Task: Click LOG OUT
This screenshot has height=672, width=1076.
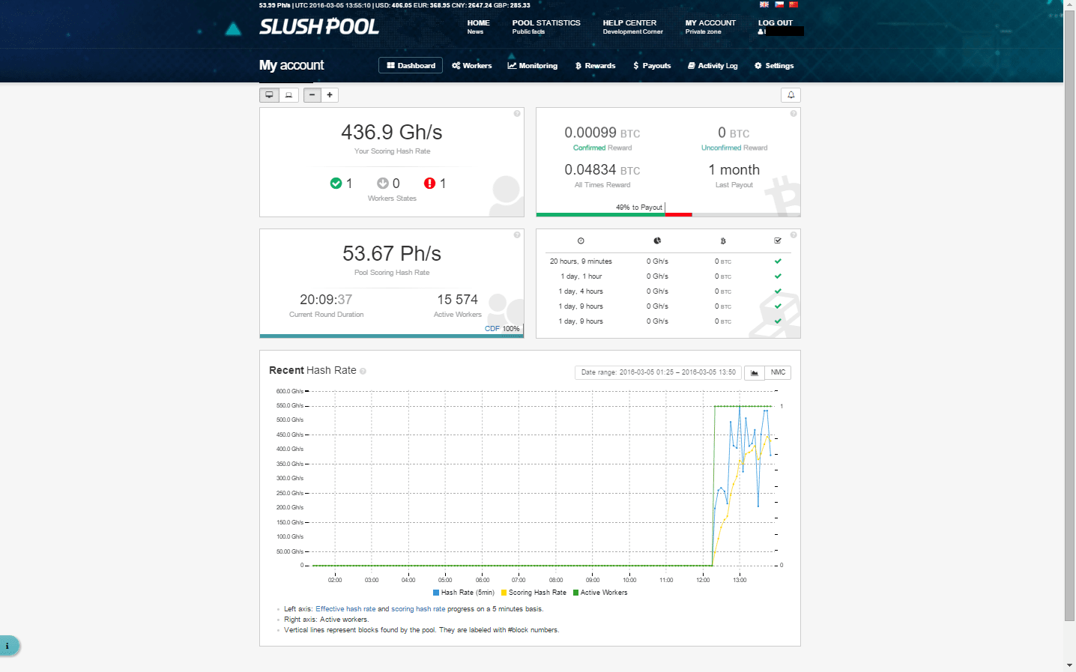Action: click(x=776, y=23)
